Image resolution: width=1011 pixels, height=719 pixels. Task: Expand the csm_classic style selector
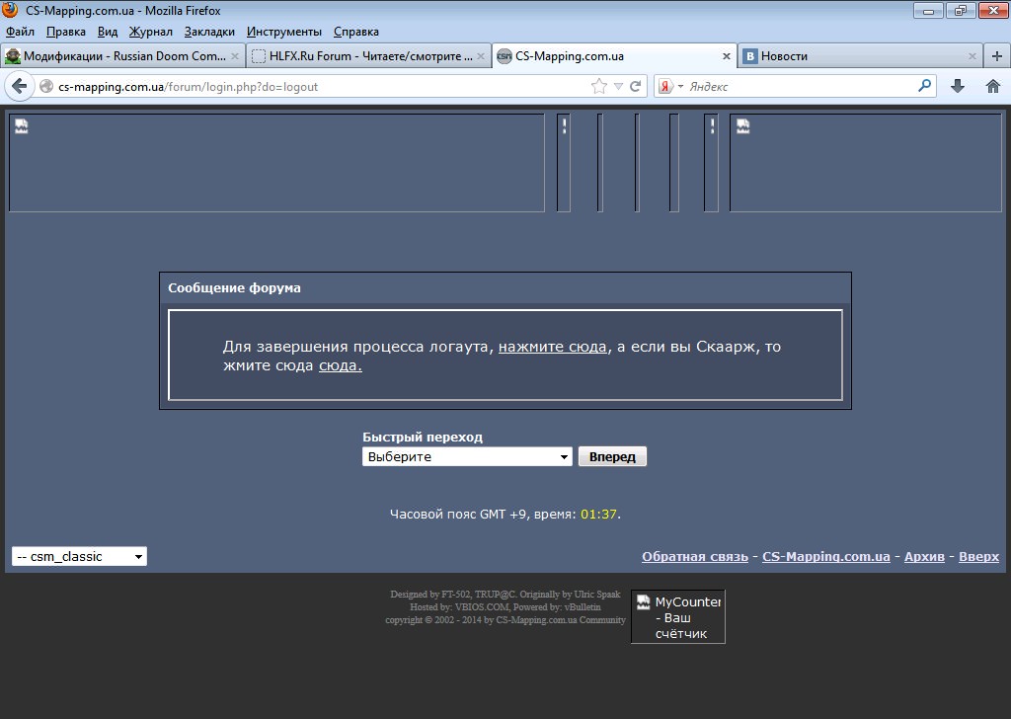coord(79,556)
